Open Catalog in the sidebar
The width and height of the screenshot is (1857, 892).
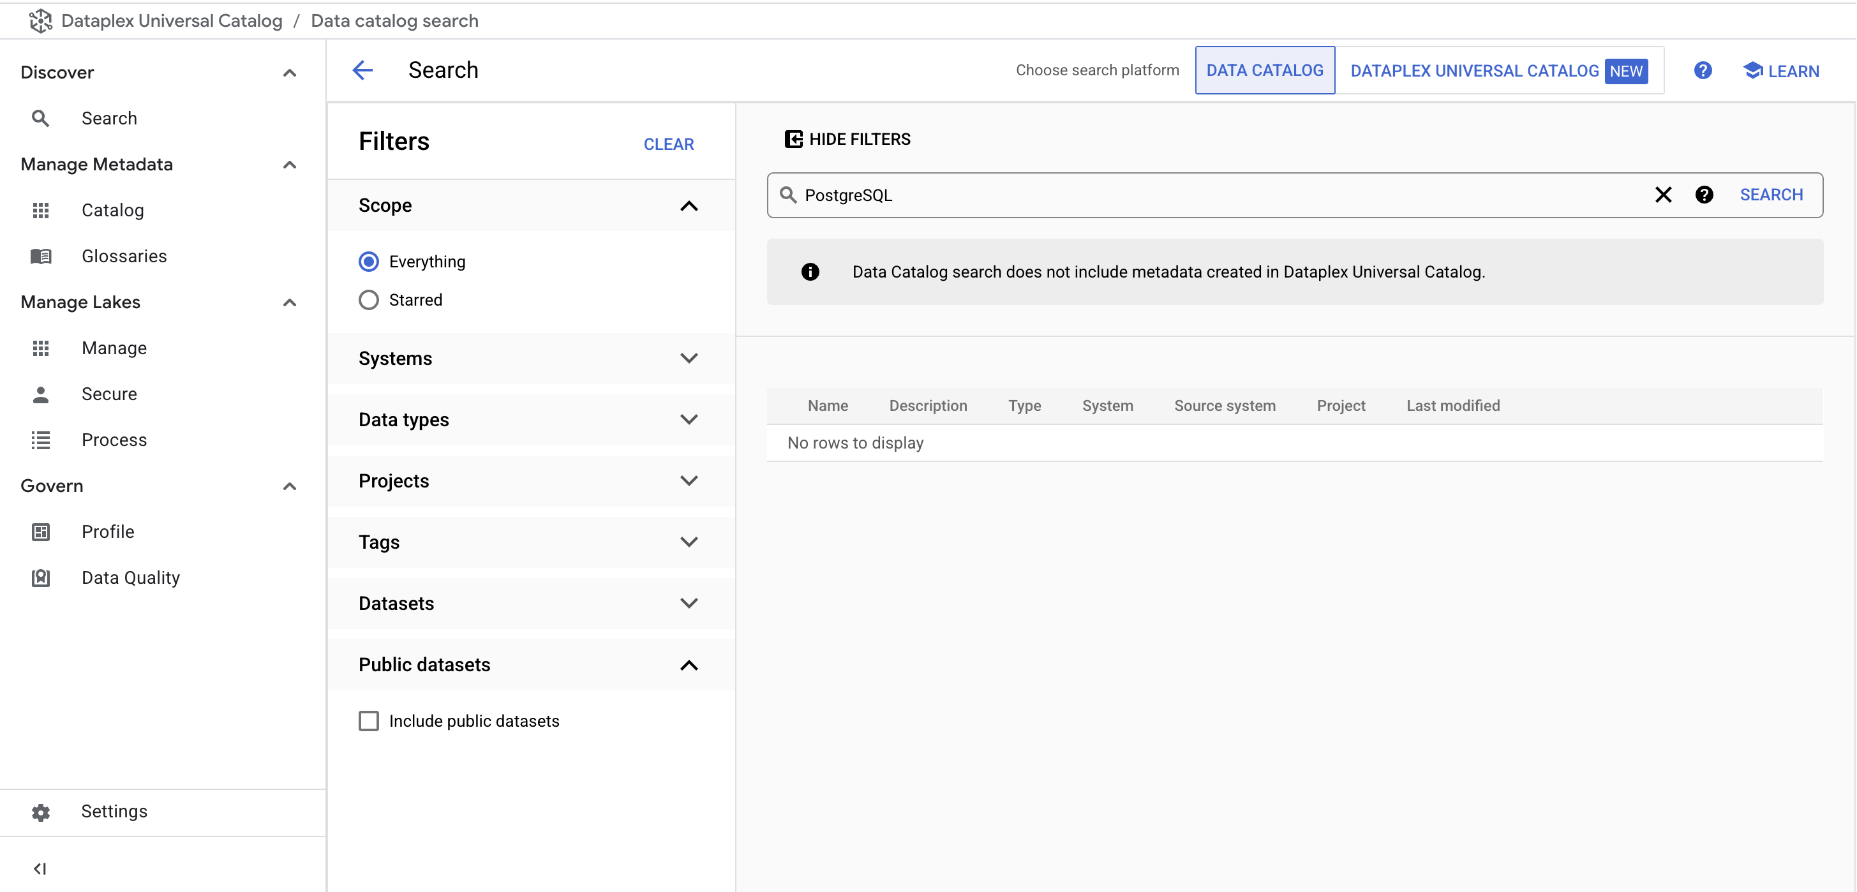[112, 211]
